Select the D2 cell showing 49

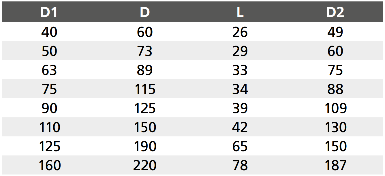pyautogui.click(x=335, y=32)
